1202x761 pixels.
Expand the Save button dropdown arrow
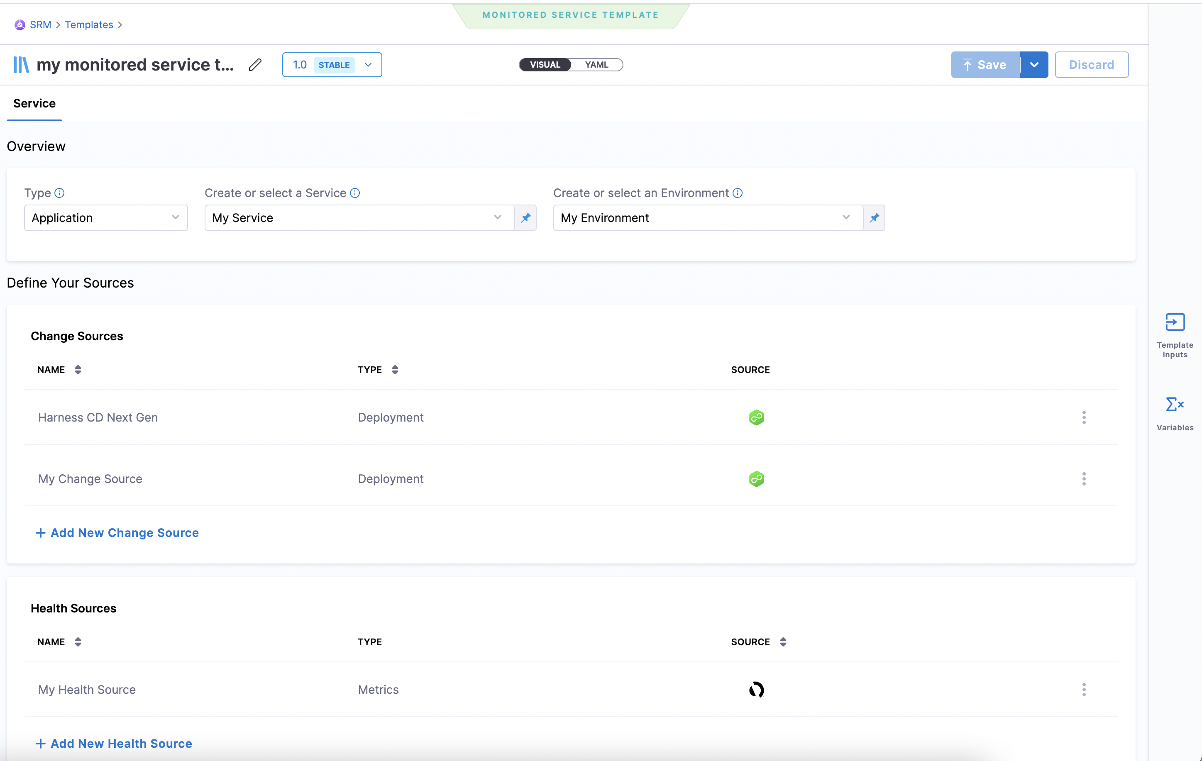tap(1034, 65)
